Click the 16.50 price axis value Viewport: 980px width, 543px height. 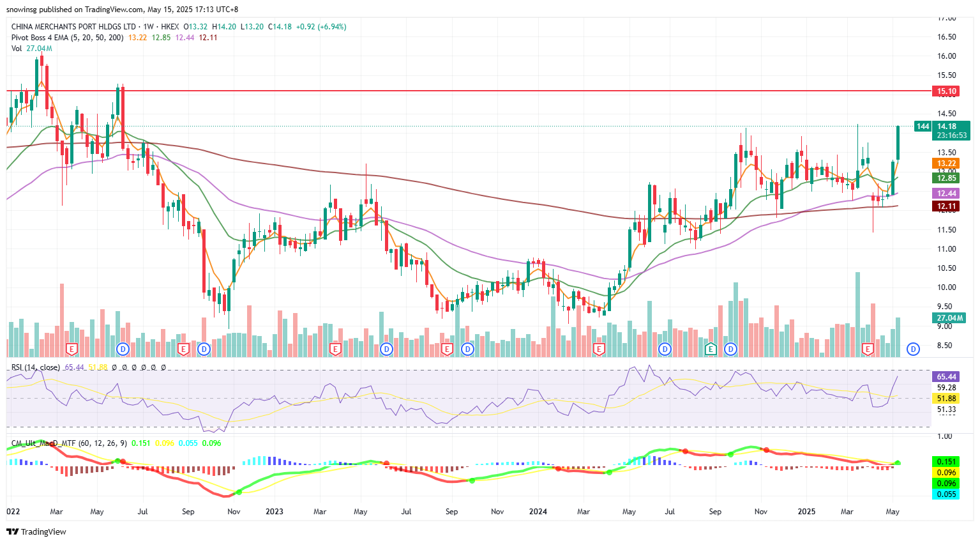946,37
